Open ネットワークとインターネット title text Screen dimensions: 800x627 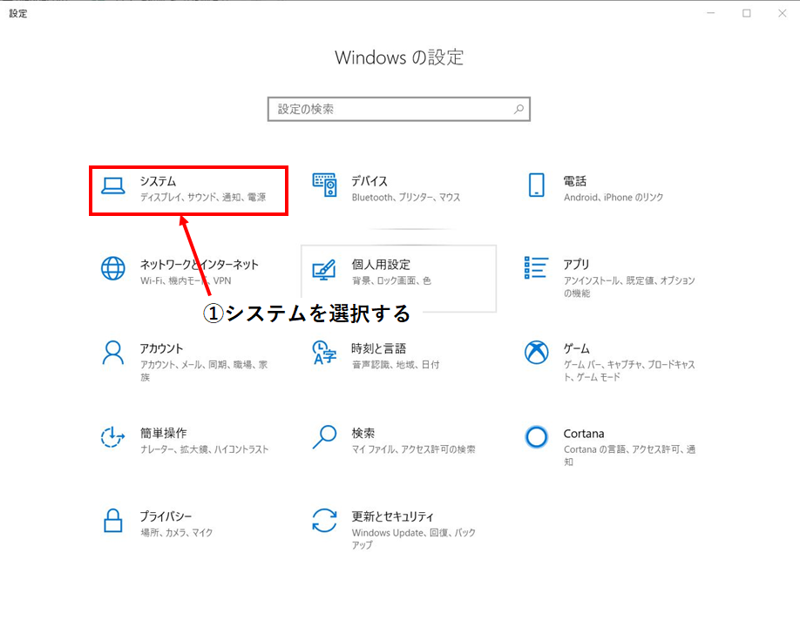(200, 265)
